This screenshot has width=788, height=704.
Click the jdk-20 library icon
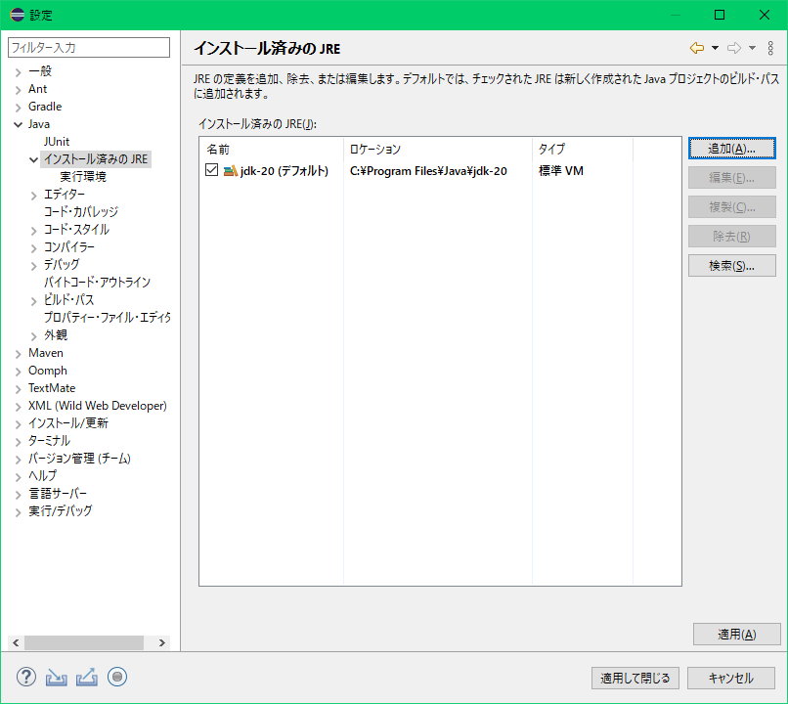point(230,171)
